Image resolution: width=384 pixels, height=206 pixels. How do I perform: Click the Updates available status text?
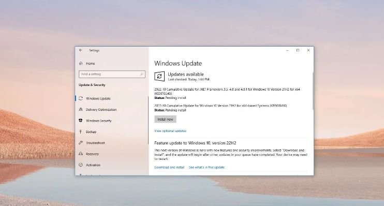pyautogui.click(x=186, y=74)
